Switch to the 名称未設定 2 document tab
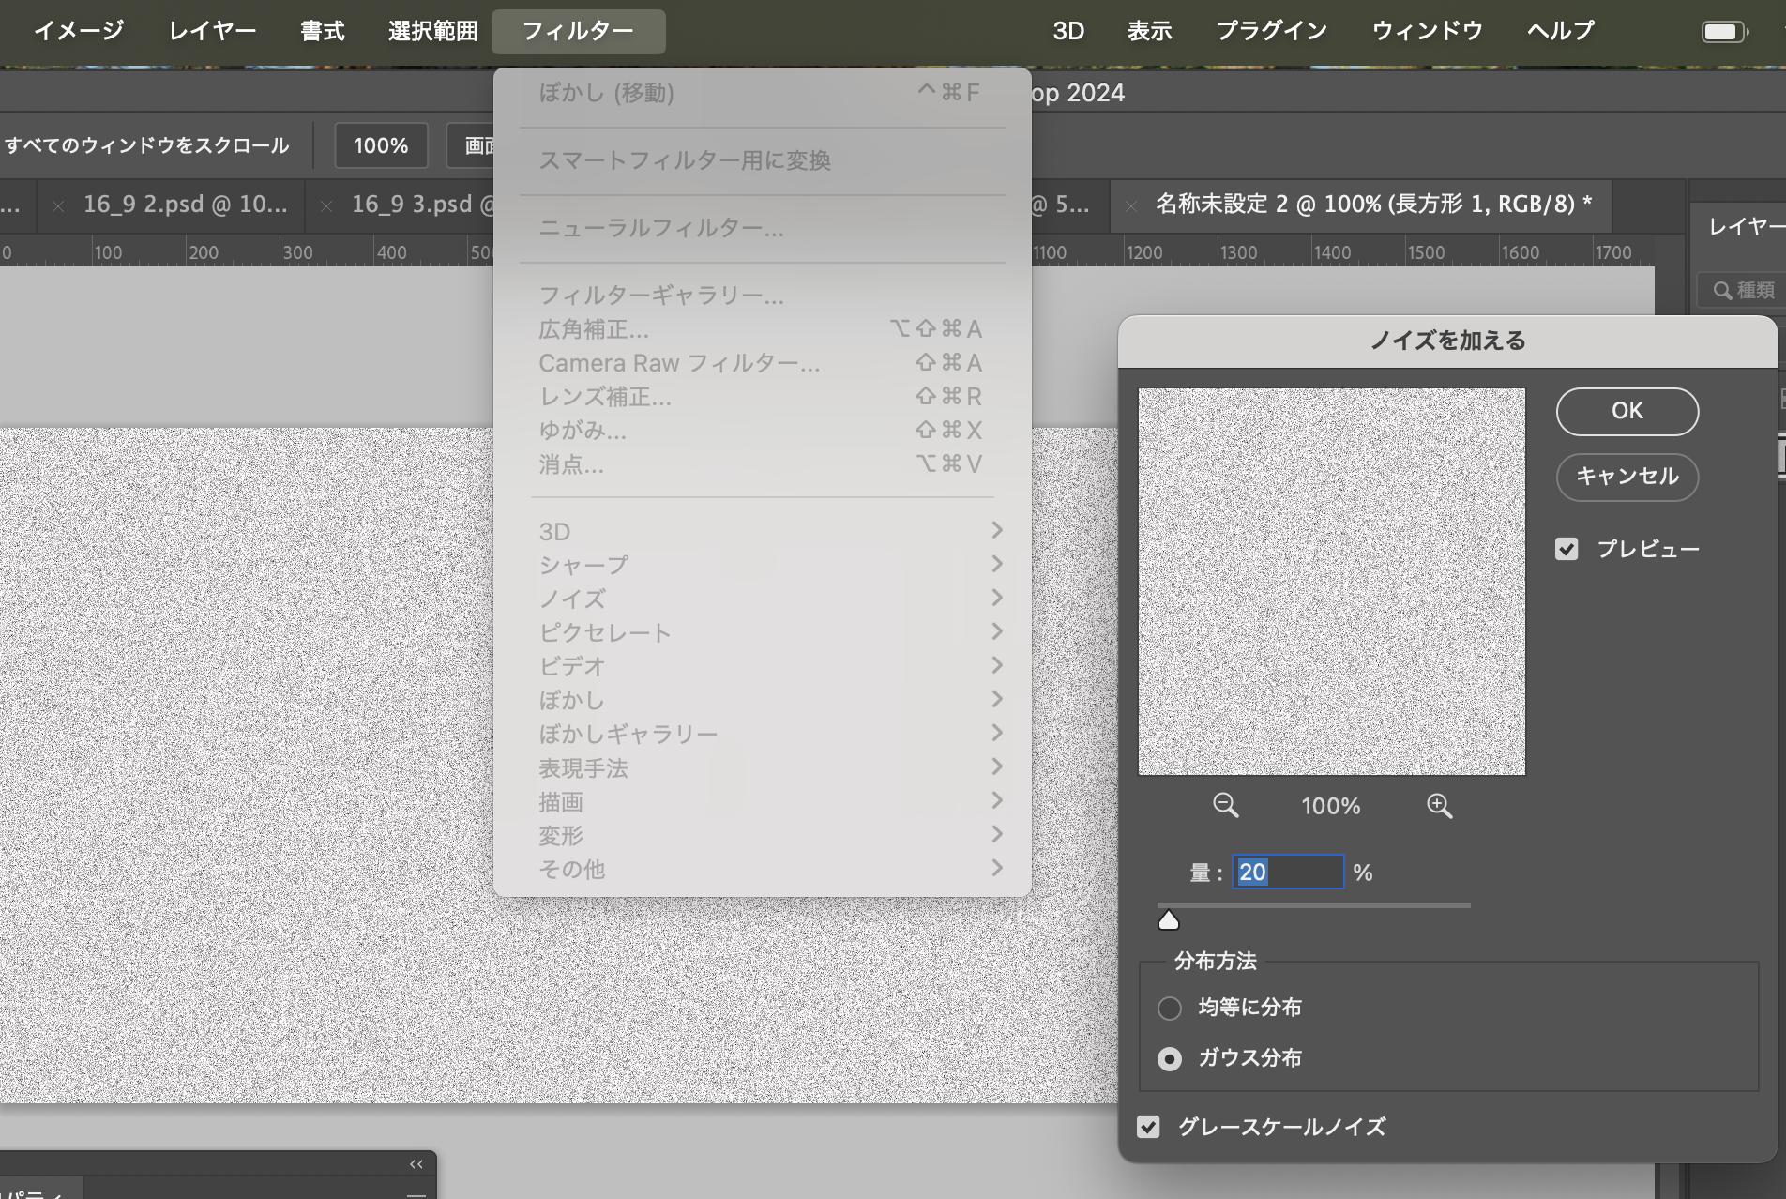This screenshot has width=1786, height=1199. click(x=1372, y=205)
